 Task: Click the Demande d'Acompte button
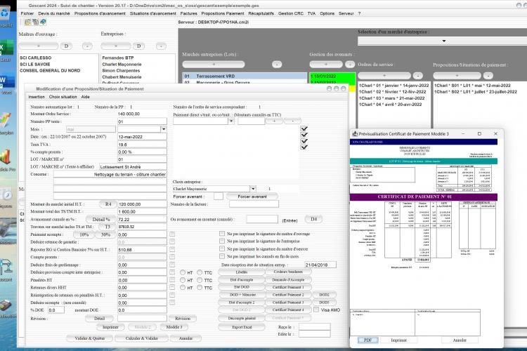pyautogui.click(x=288, y=279)
